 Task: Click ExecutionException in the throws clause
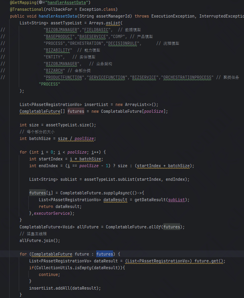[x=173, y=16]
